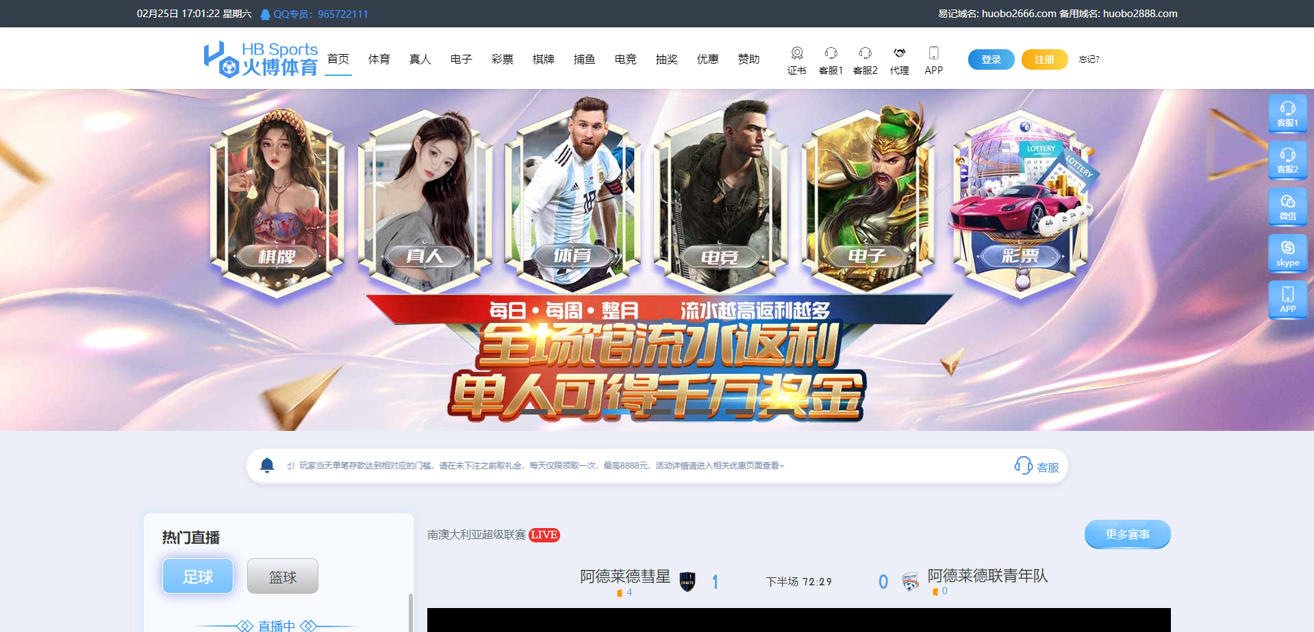Open the 优惠 promotions menu
The image size is (1314, 632).
[708, 60]
